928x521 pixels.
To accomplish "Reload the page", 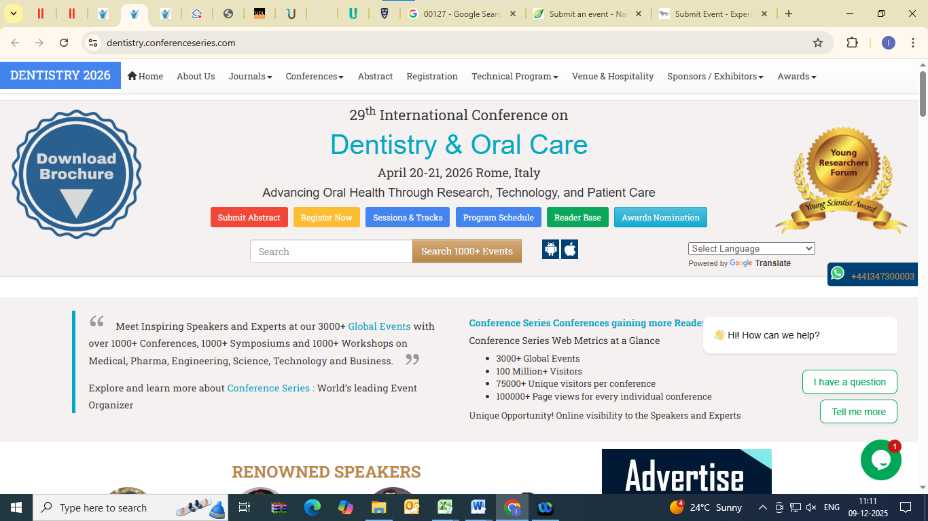I will [64, 43].
